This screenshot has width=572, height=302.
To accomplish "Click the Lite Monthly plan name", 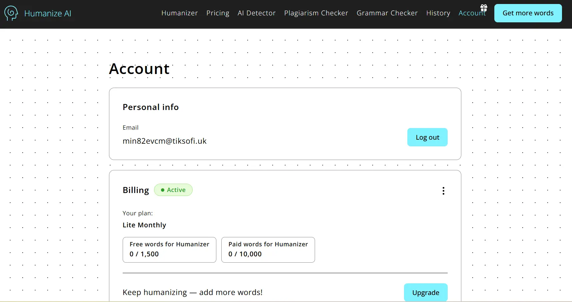I will [144, 225].
